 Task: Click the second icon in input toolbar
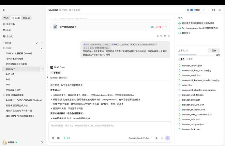click(58, 138)
